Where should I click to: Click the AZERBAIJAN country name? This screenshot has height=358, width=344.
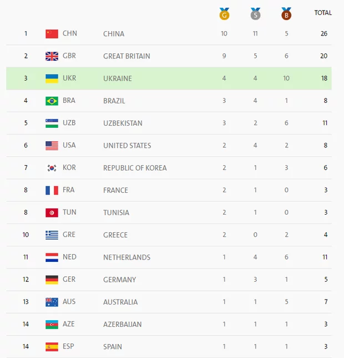point(122,324)
